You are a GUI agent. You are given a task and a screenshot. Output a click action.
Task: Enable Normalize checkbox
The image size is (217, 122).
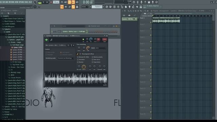78,60
